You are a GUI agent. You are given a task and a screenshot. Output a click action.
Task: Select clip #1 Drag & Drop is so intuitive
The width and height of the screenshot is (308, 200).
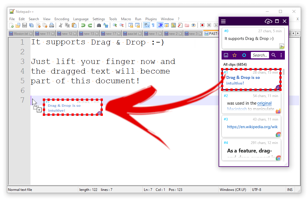click(x=251, y=80)
